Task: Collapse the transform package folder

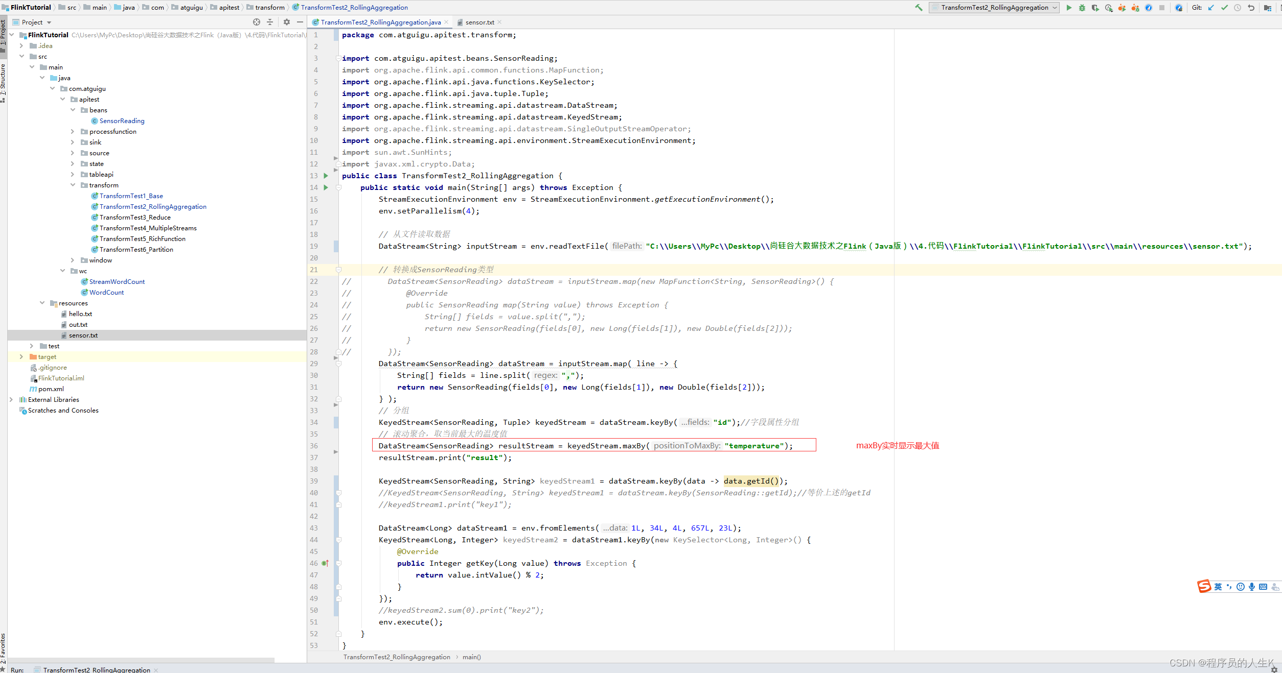Action: pyautogui.click(x=73, y=185)
